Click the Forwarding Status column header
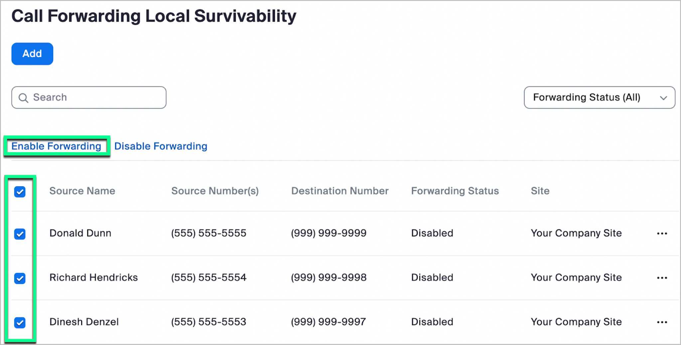This screenshot has width=681, height=345. 455,191
